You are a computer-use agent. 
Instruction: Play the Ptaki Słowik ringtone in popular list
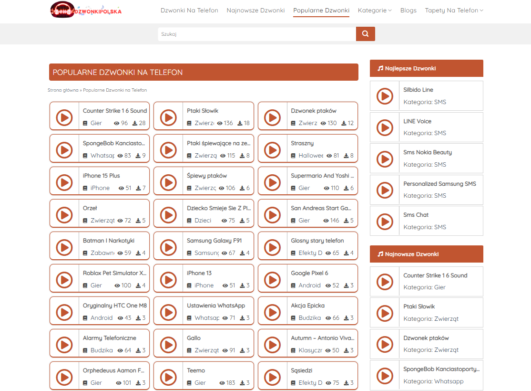pyautogui.click(x=168, y=117)
